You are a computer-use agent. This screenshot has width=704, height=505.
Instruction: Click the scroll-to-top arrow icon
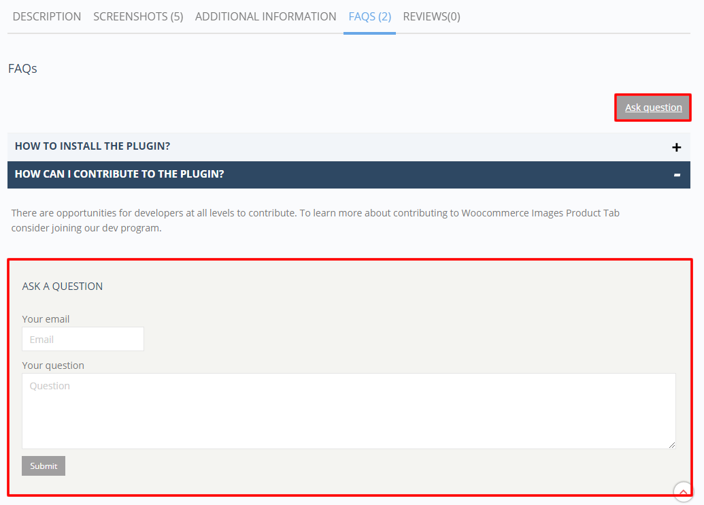683,491
